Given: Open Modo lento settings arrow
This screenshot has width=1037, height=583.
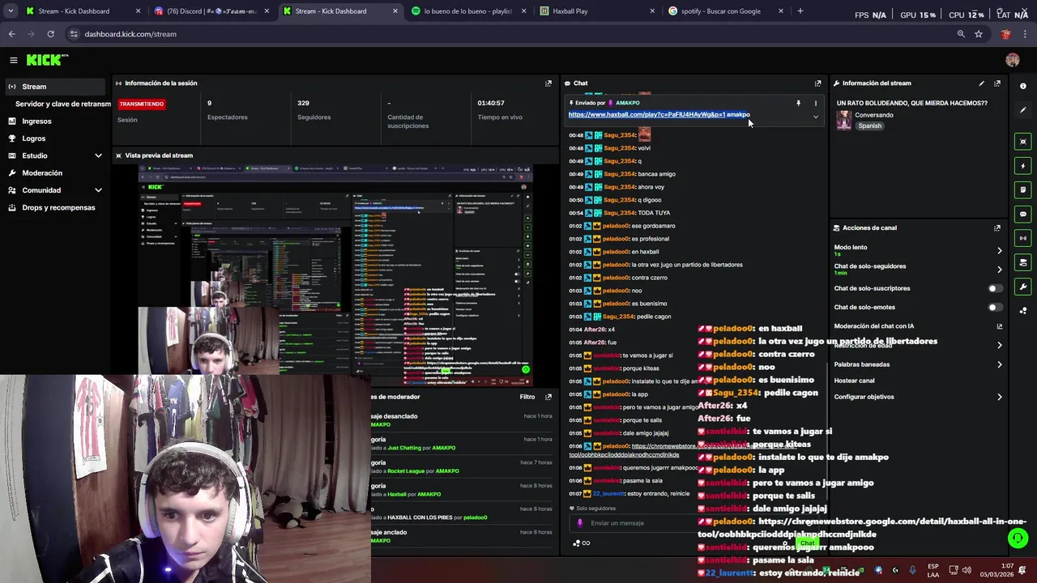Looking at the screenshot, I should click(999, 250).
